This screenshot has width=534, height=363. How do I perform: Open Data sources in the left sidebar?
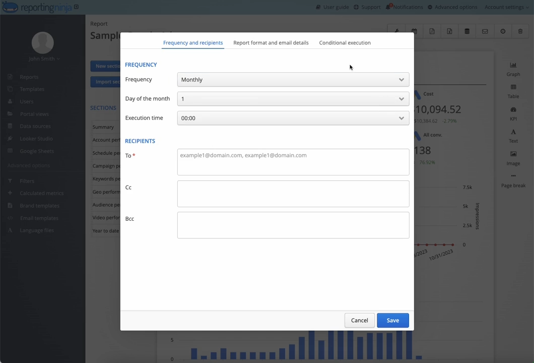click(35, 126)
